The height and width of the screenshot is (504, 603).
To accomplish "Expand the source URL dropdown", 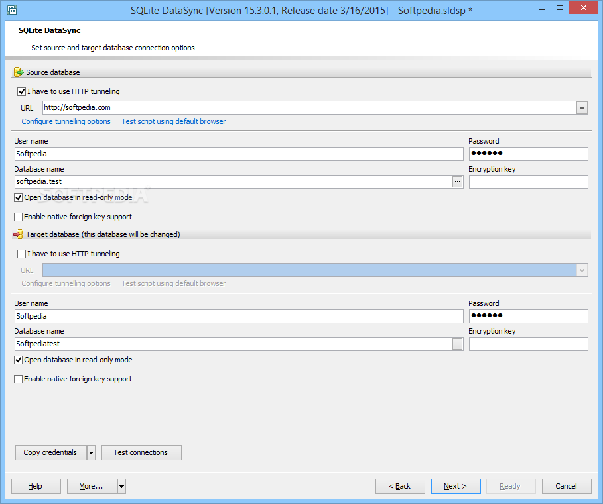I will point(582,108).
